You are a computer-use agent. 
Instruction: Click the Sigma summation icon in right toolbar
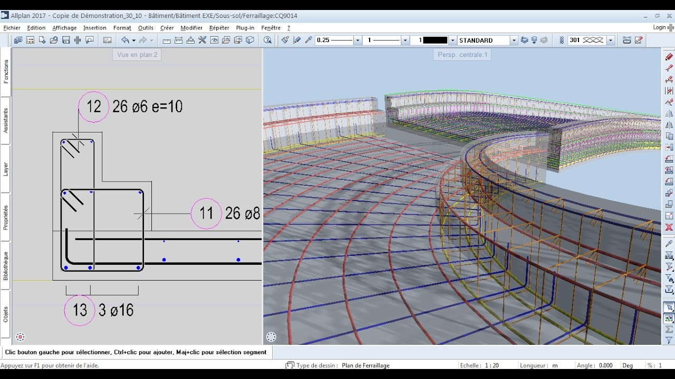pyautogui.click(x=669, y=330)
